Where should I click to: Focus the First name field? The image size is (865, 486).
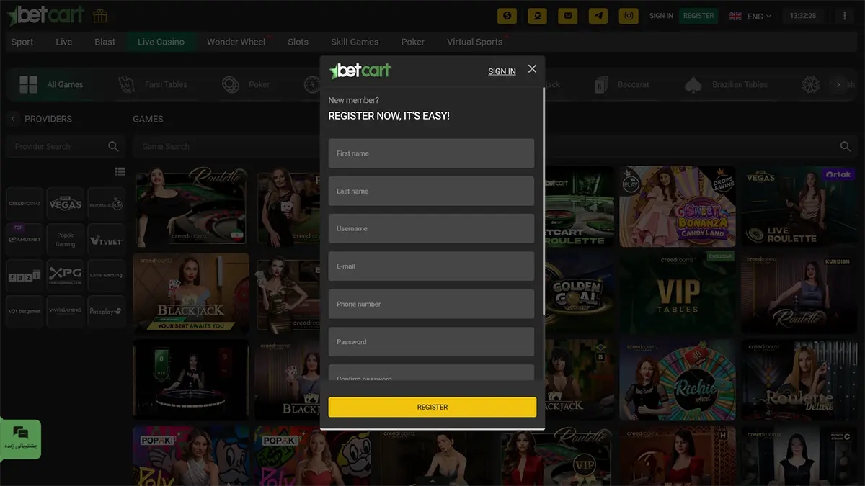click(431, 153)
